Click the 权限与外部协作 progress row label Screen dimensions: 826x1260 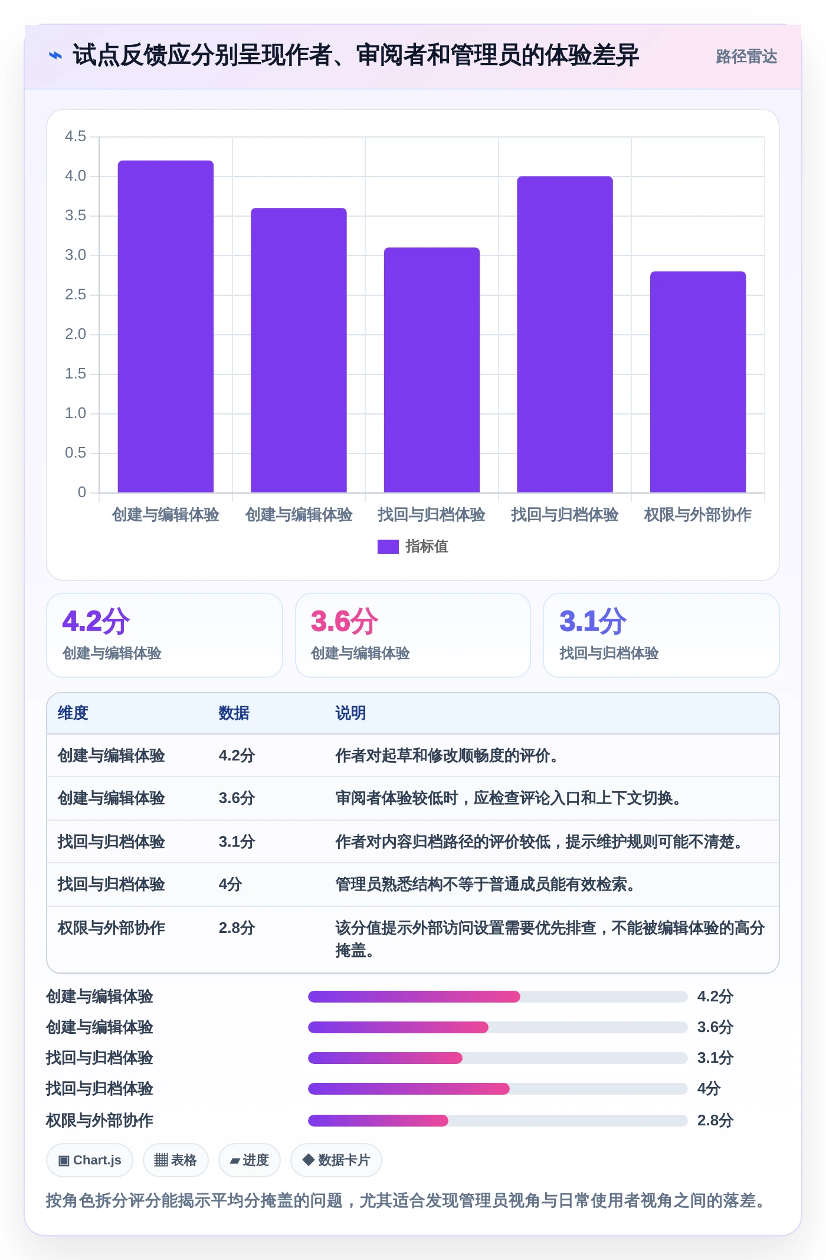100,1121
